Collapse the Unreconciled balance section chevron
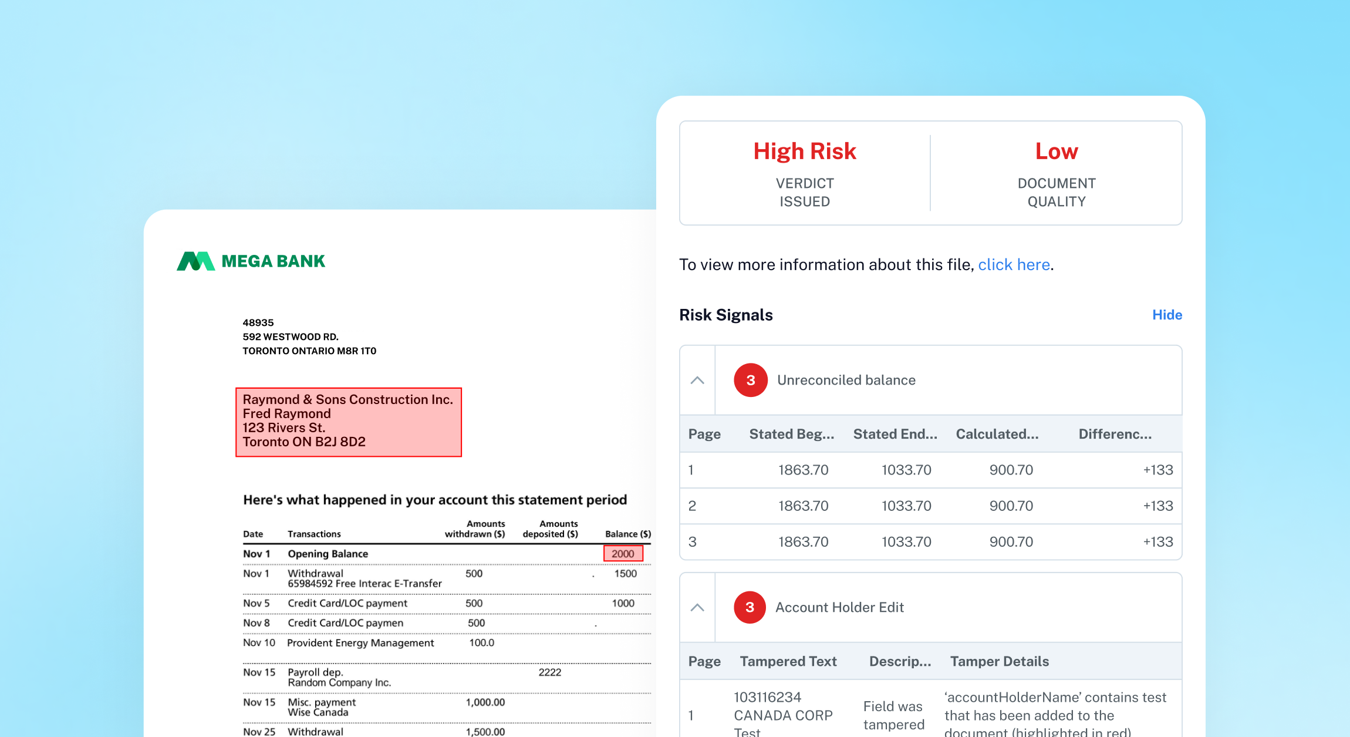Viewport: 1350px width, 737px height. 697,380
